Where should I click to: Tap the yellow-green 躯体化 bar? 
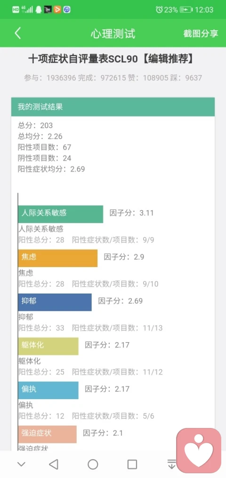48,346
